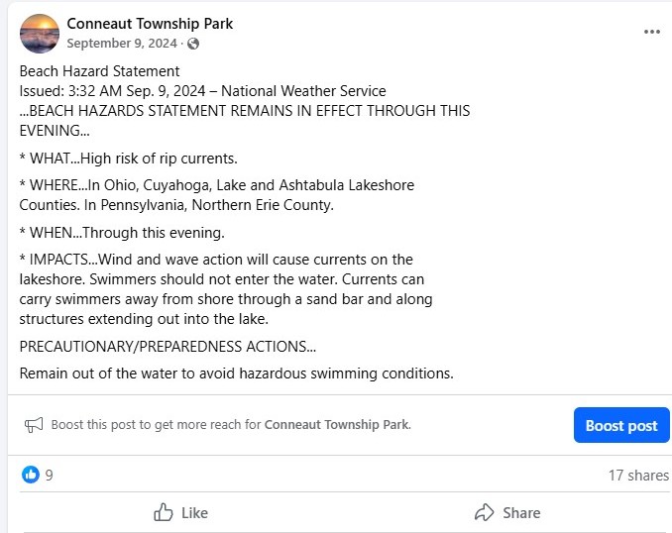
Task: Click the Like button label
Action: tap(194, 513)
